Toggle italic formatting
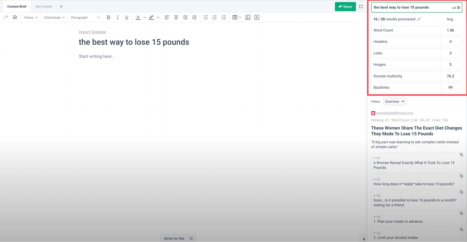Image resolution: width=467 pixels, height=242 pixels. click(x=118, y=17)
